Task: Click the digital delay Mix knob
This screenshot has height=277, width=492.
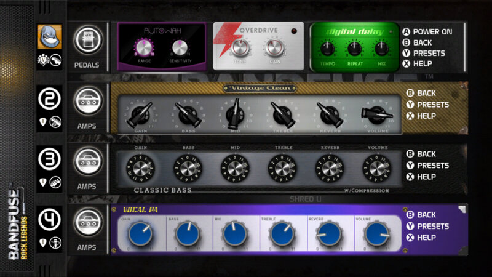Action: (381, 49)
